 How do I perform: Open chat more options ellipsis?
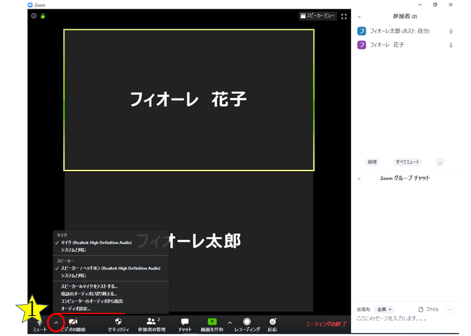coord(450,309)
